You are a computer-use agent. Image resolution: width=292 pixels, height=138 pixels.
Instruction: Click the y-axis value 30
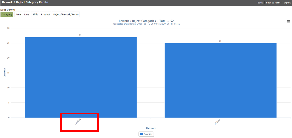tap(8, 28)
